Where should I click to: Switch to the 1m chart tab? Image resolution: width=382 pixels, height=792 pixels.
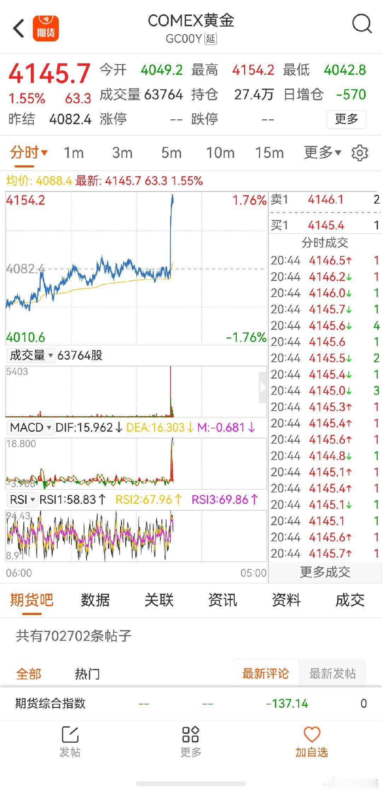[74, 153]
